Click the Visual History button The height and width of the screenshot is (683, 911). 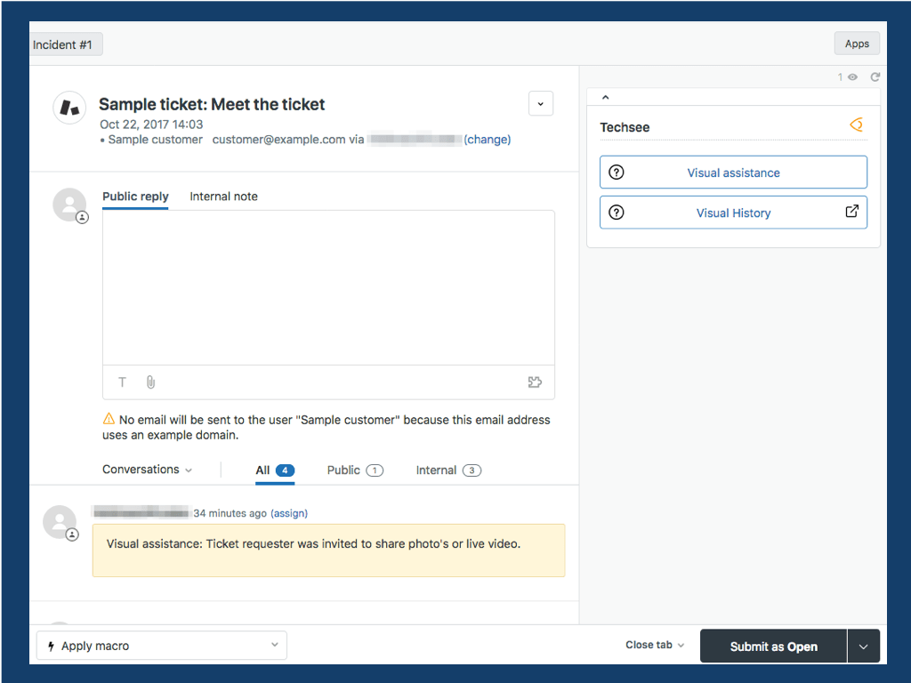[x=733, y=213]
